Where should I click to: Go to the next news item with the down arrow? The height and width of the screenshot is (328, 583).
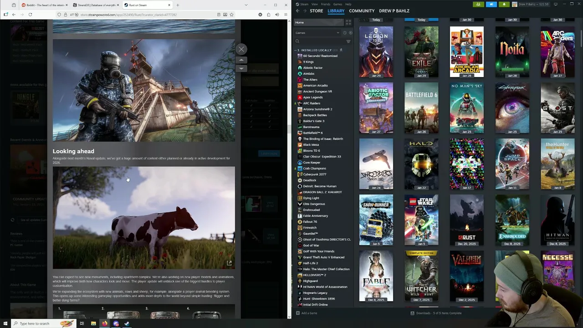pos(241,68)
